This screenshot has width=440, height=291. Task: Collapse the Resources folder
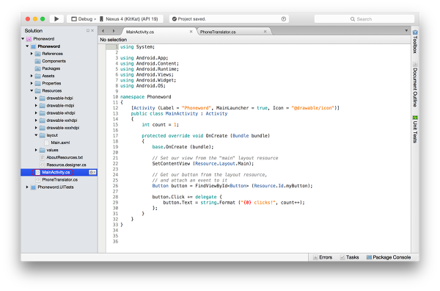pos(32,90)
